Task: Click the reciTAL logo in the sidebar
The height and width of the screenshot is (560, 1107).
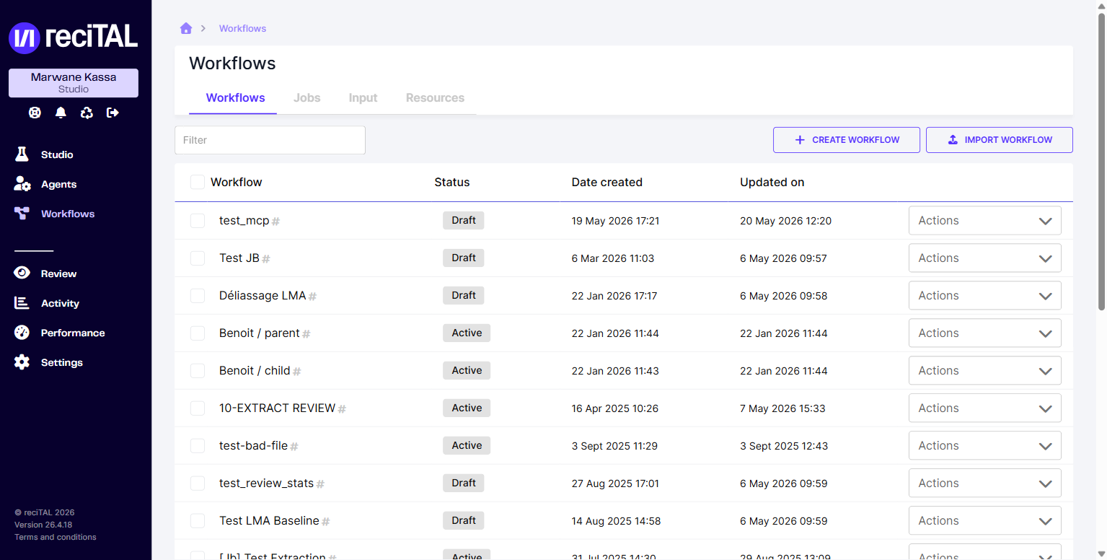Action: point(73,38)
